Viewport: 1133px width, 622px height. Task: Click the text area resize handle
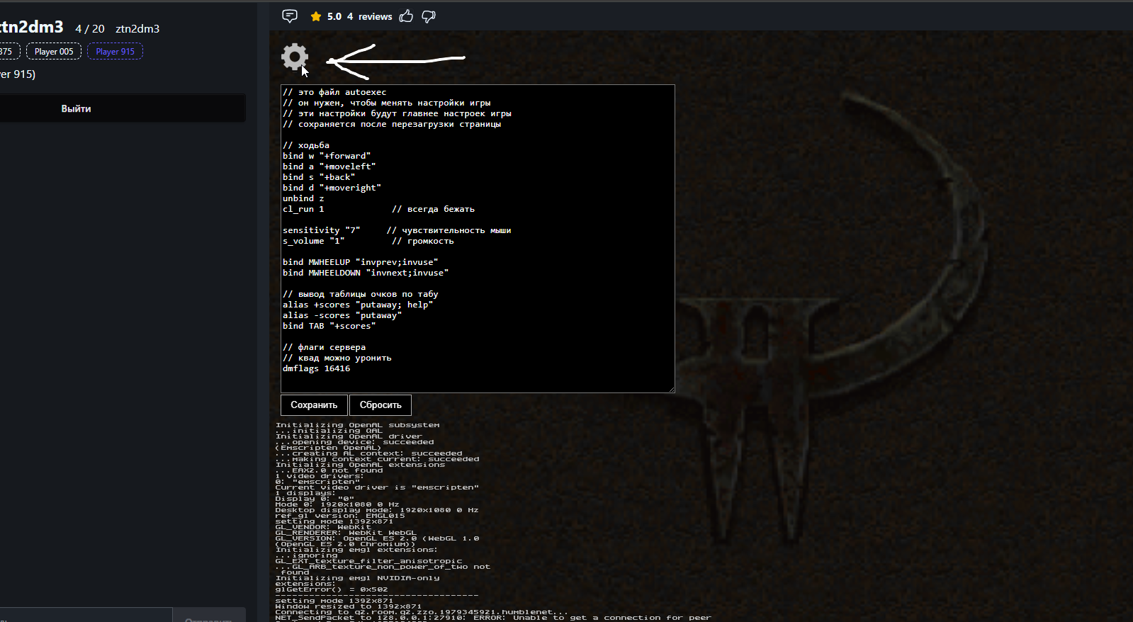[670, 388]
